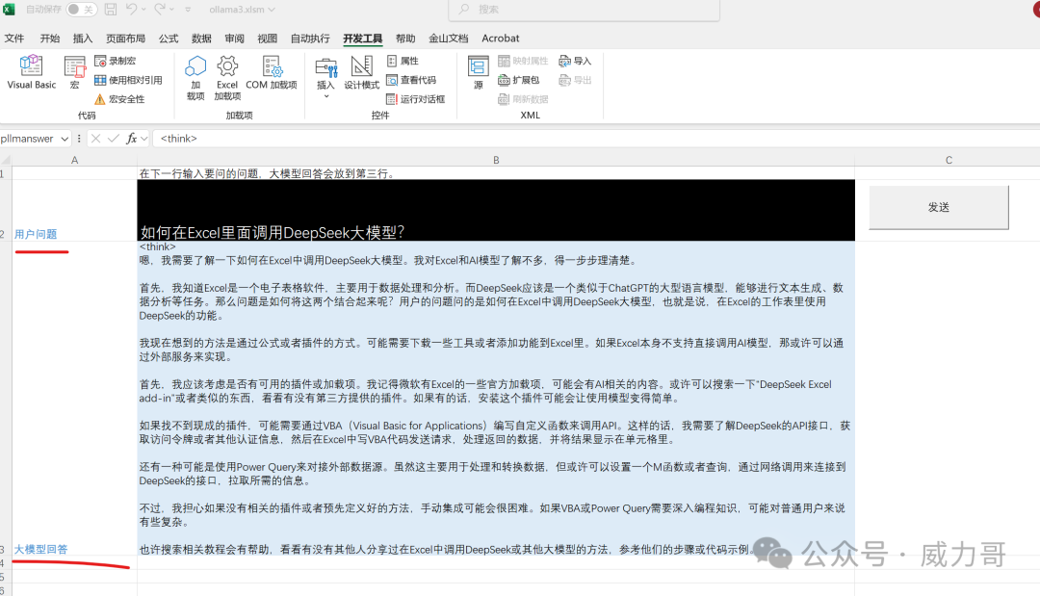Switch to the 公式 ribbon tab
The width and height of the screenshot is (1040, 596).
click(169, 39)
